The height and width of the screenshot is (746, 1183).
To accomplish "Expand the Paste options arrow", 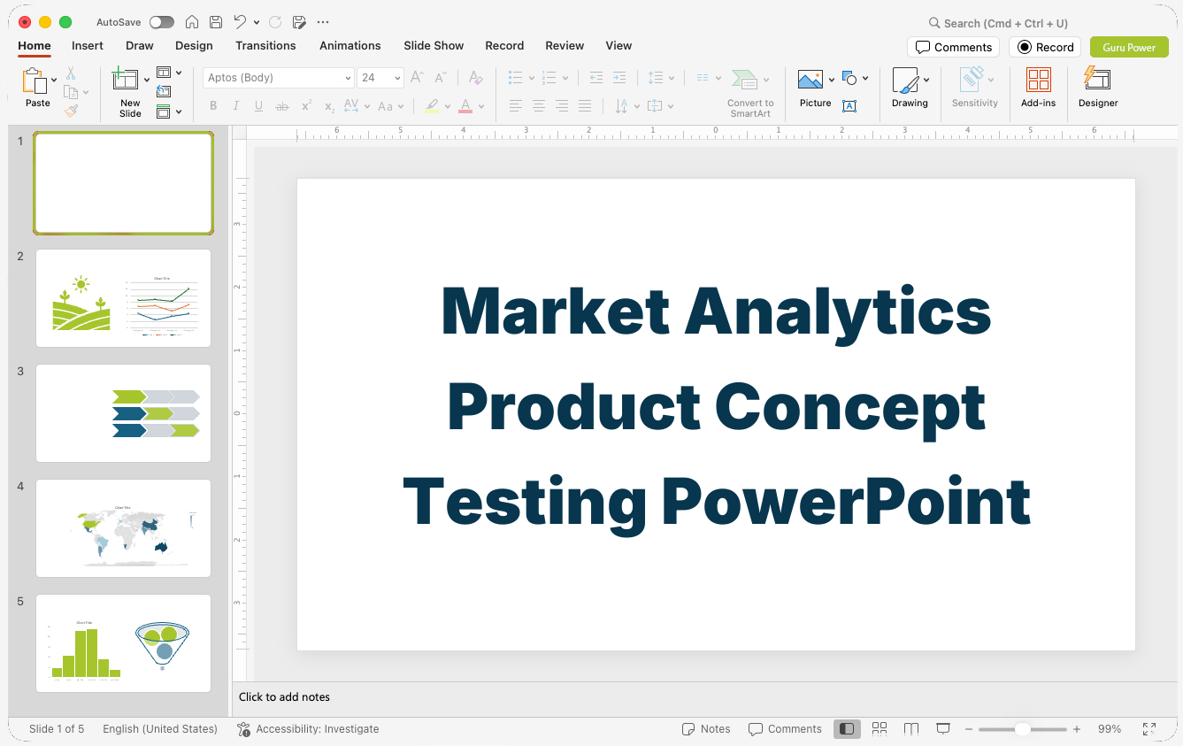I will point(54,80).
